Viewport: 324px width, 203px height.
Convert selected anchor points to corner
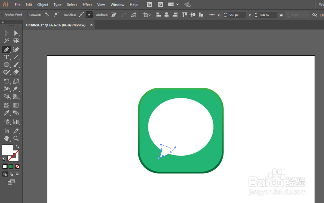[x=47, y=15]
